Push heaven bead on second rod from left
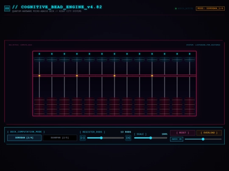This screenshot has width=229, height=171. (52, 60)
